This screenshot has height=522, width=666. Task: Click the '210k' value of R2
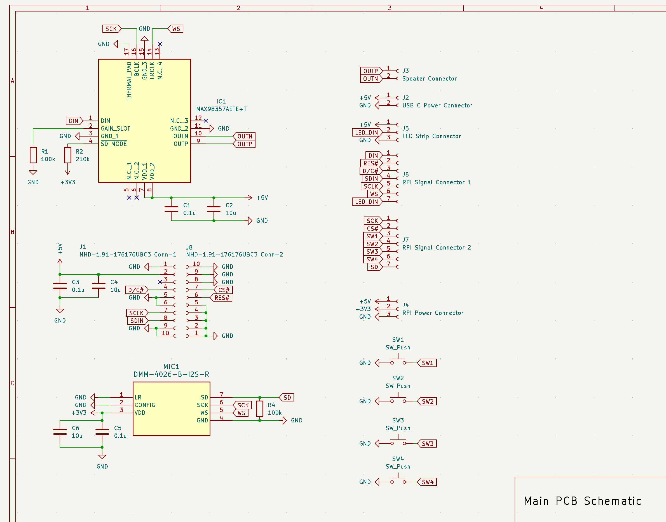tap(83, 159)
